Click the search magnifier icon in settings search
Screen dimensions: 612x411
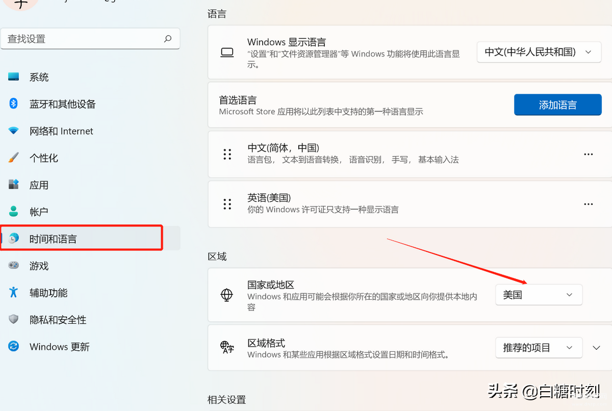tap(168, 39)
